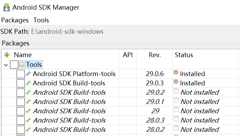This screenshot has width=240, height=136.
Task: Click the Installed status icon for Build-tools 29.0.3
Action: coord(176,82)
